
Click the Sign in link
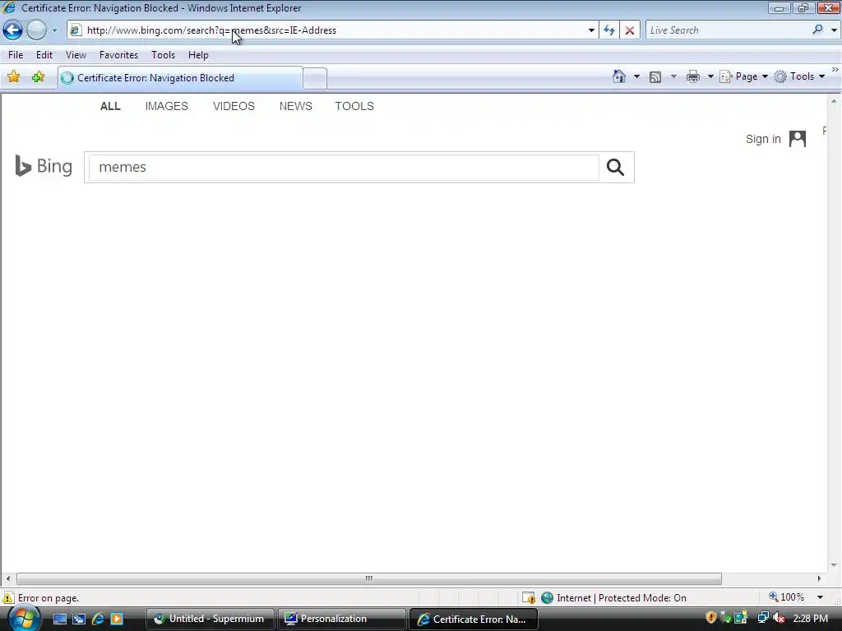coord(763,139)
